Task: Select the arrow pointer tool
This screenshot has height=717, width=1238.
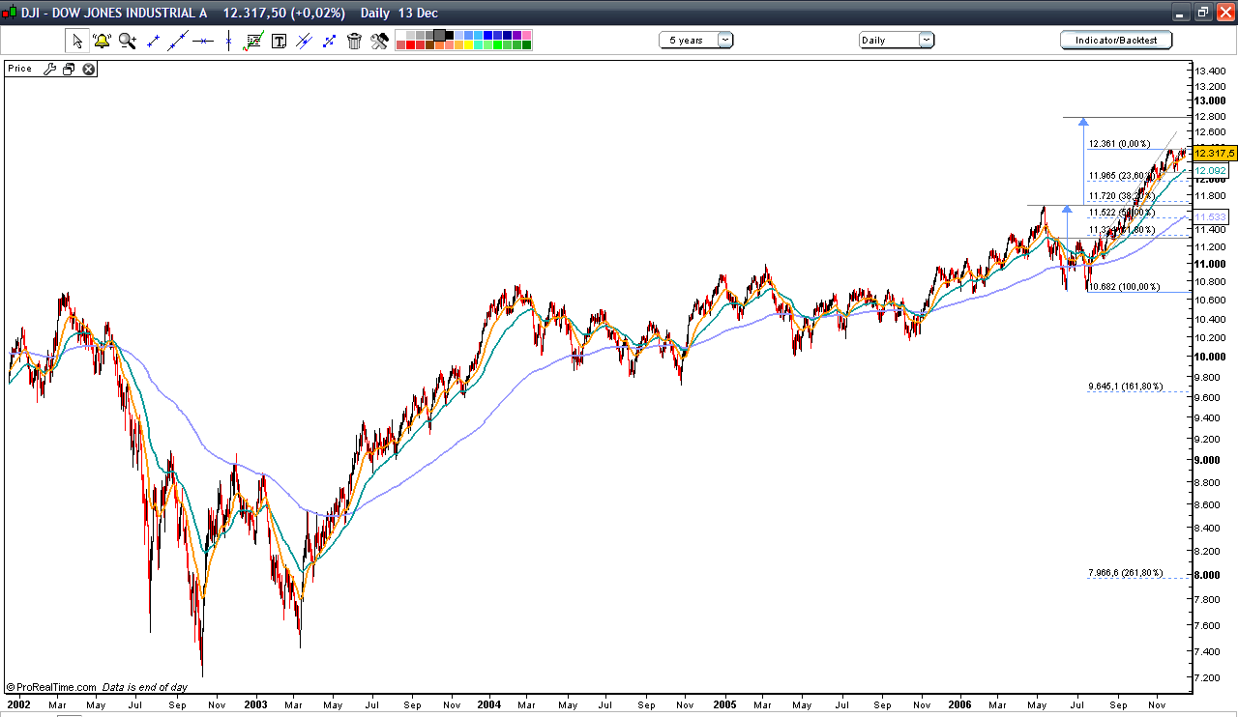Action: (x=76, y=41)
